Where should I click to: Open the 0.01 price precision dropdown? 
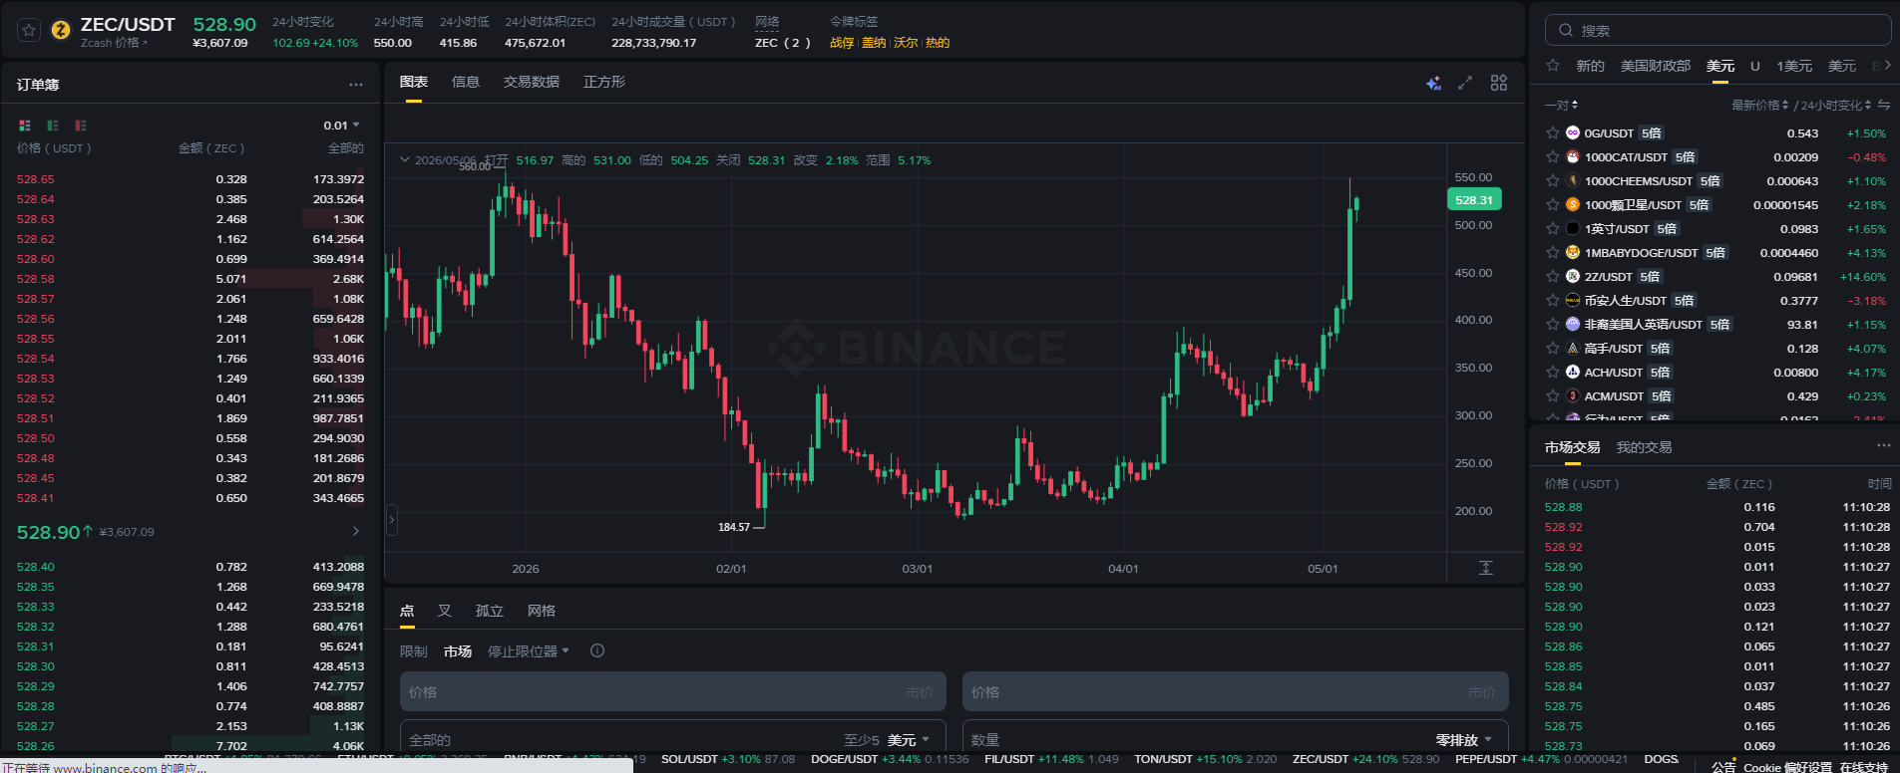click(x=341, y=126)
